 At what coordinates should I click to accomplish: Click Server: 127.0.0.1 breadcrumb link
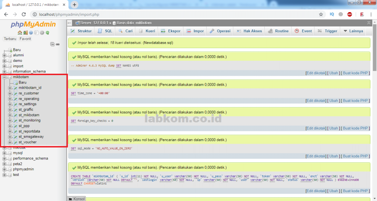(x=94, y=23)
